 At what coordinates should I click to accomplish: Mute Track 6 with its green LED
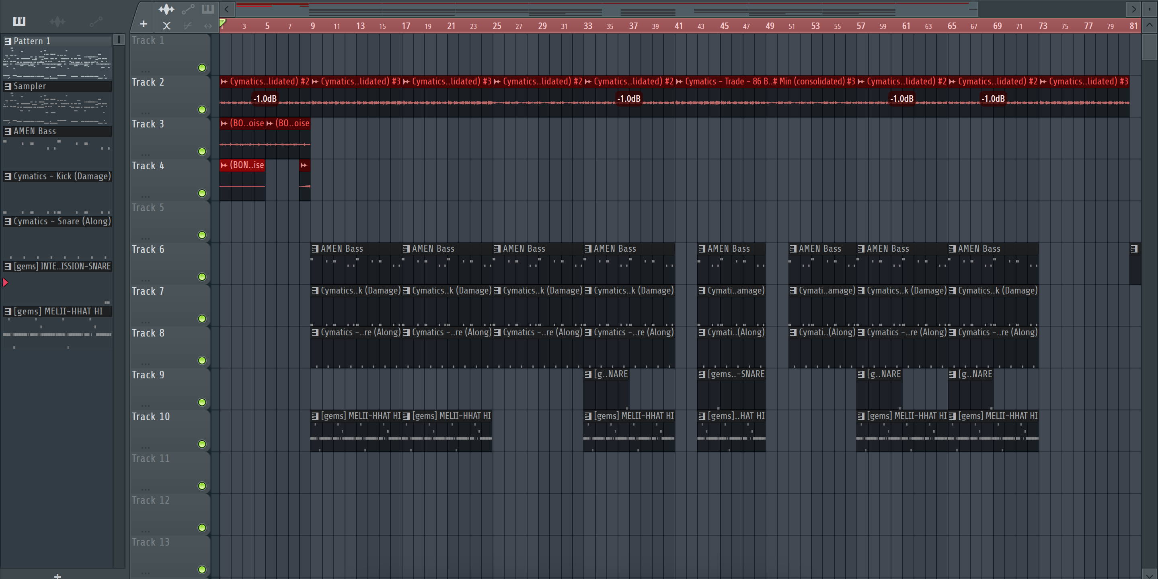coord(202,277)
